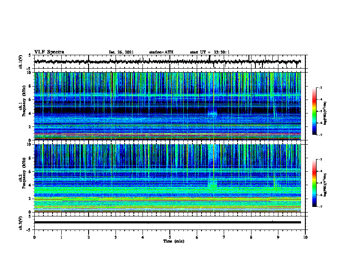Click the "6" tick on time axis

click(197, 237)
